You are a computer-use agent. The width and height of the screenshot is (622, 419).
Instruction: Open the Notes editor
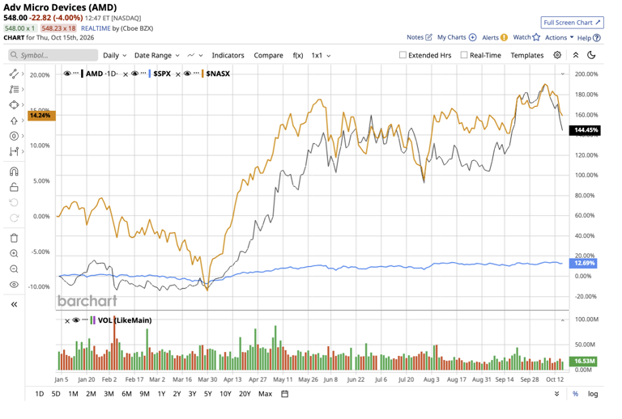pos(420,37)
